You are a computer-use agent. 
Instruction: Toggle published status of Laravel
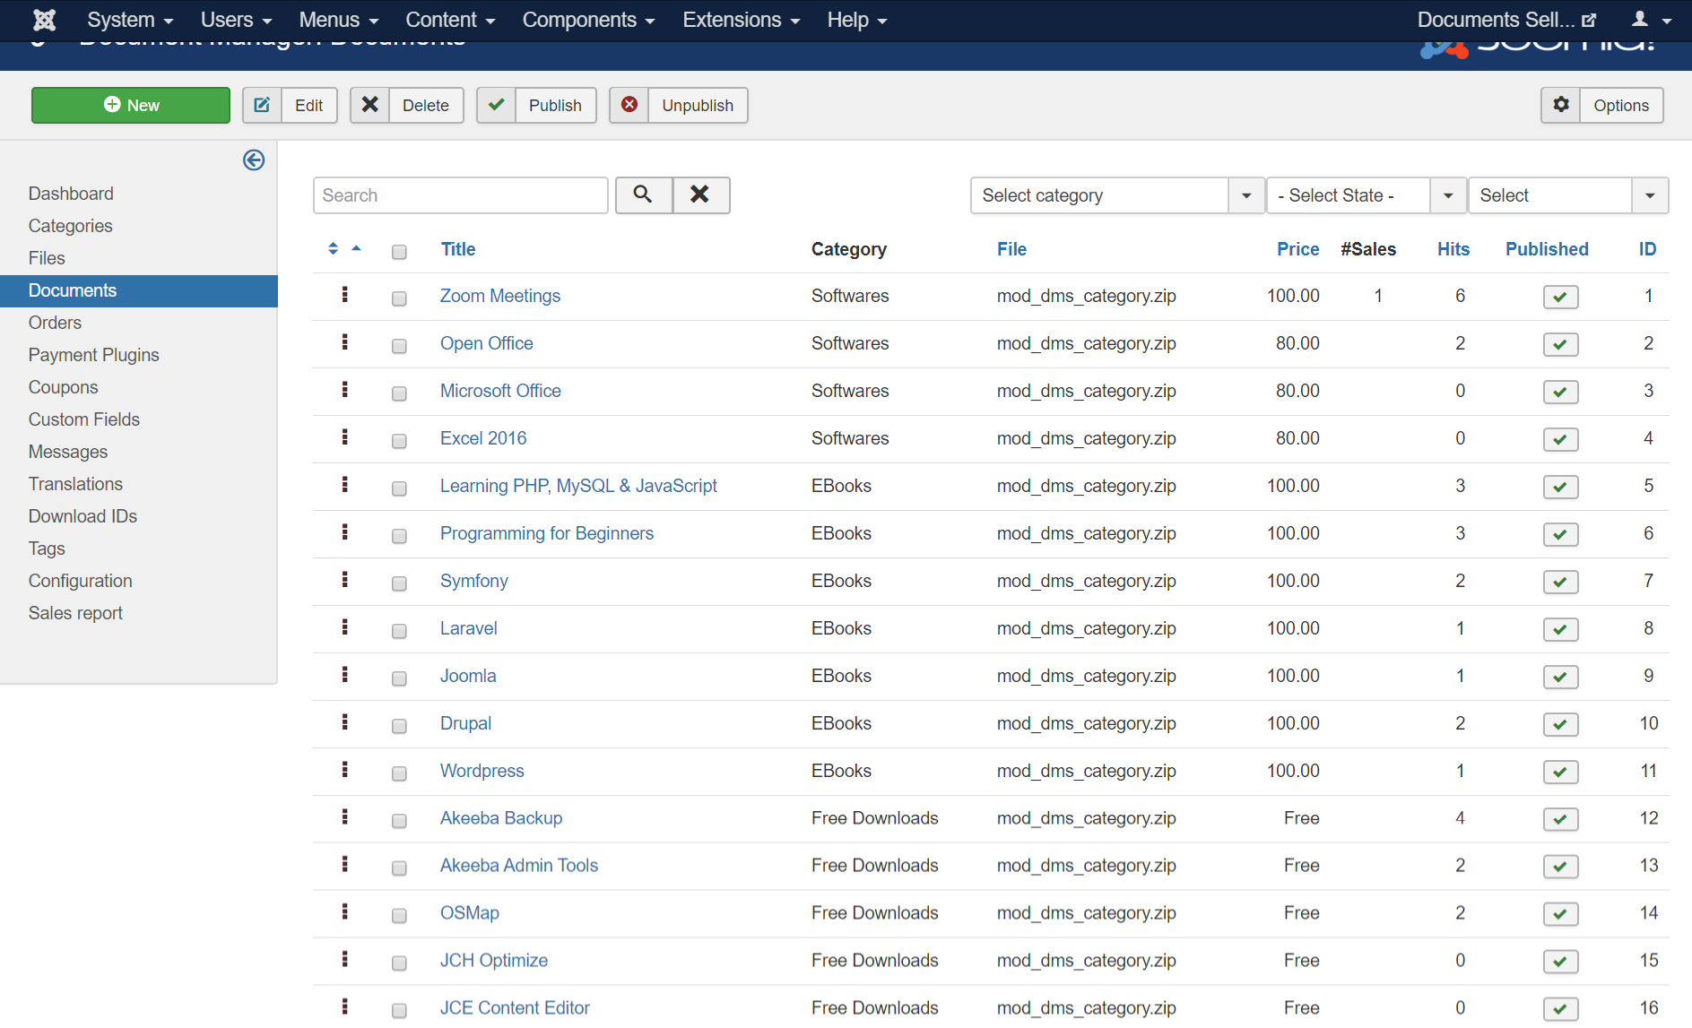coord(1560,629)
